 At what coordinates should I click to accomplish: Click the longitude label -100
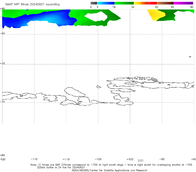130,159
